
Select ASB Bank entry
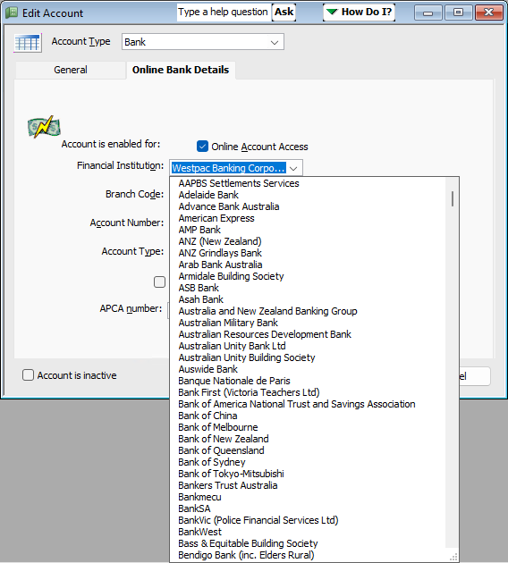pyautogui.click(x=199, y=288)
